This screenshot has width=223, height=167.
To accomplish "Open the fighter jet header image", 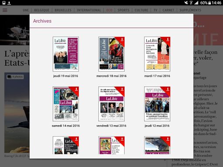I will click(x=15, y=30).
